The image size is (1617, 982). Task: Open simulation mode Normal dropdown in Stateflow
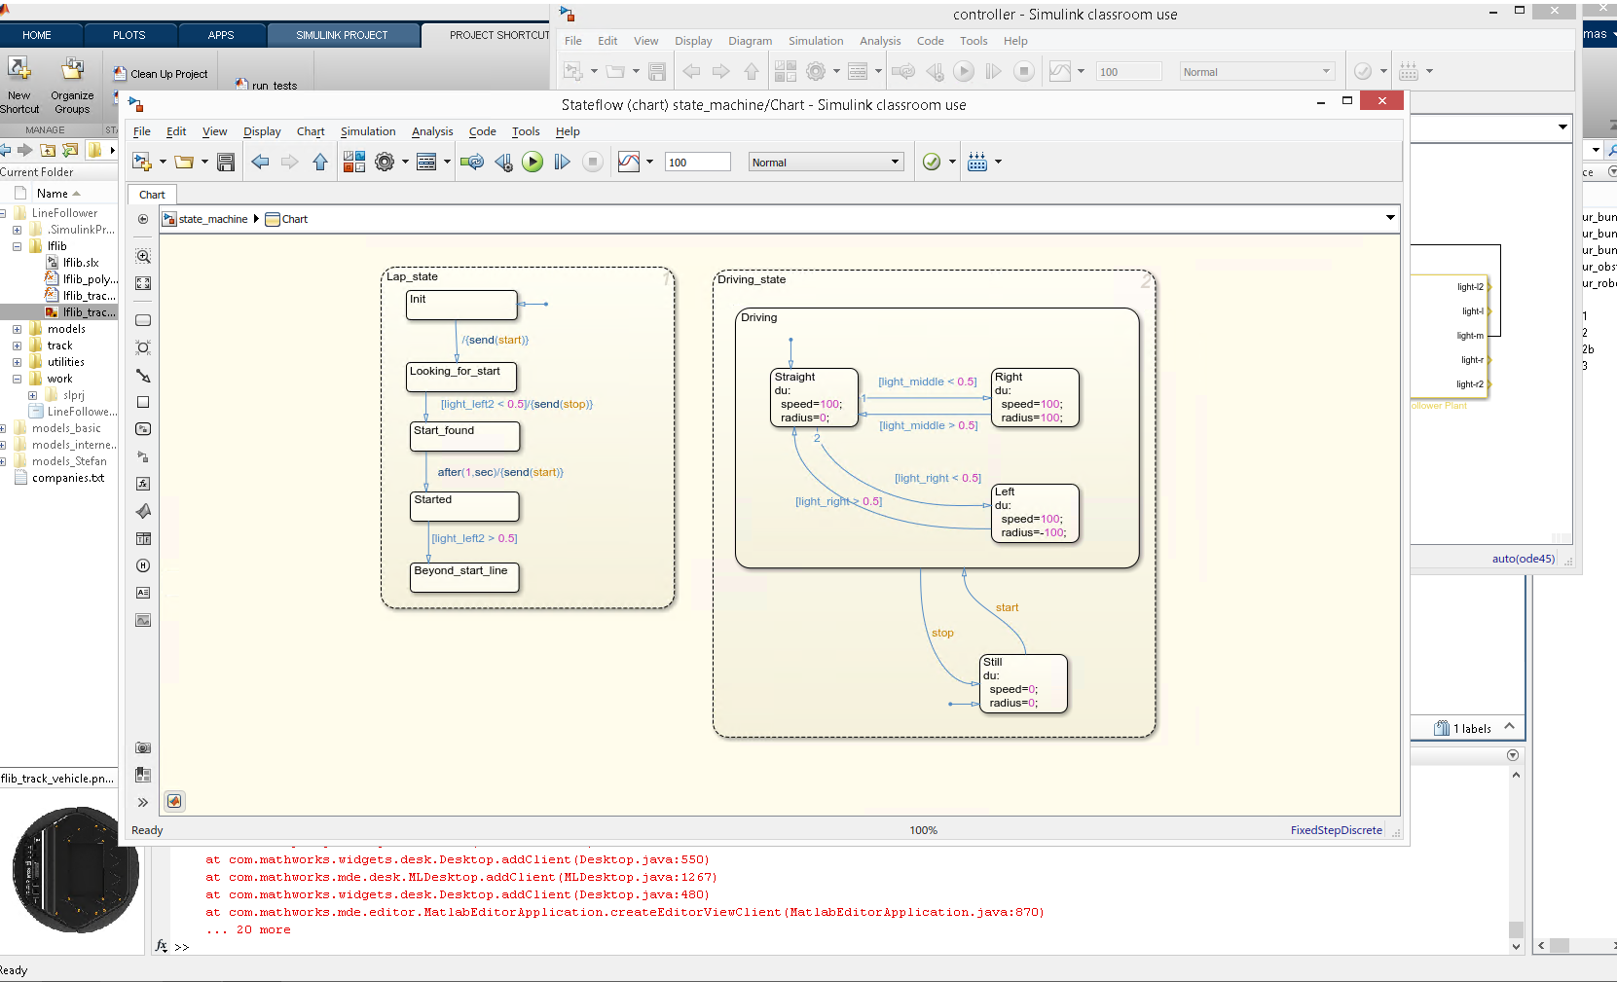[826, 163]
